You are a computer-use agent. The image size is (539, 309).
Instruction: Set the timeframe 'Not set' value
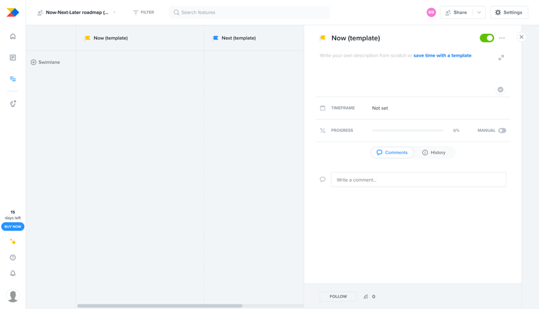point(380,108)
